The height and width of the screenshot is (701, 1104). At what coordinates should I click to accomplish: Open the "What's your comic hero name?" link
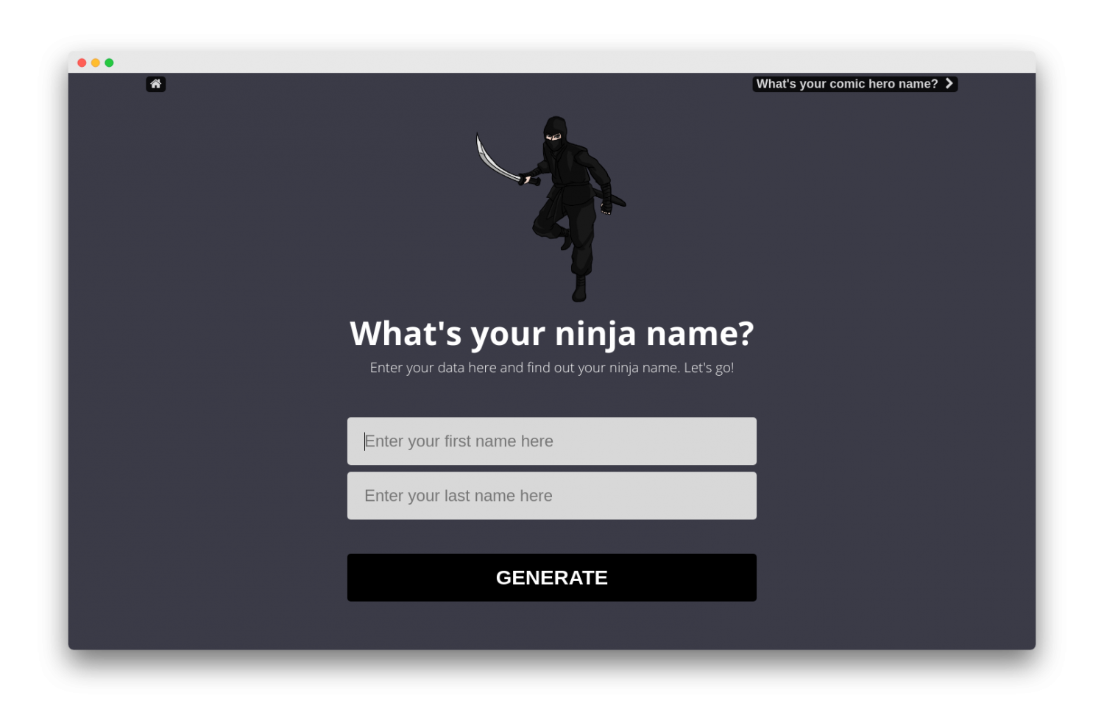coord(846,83)
